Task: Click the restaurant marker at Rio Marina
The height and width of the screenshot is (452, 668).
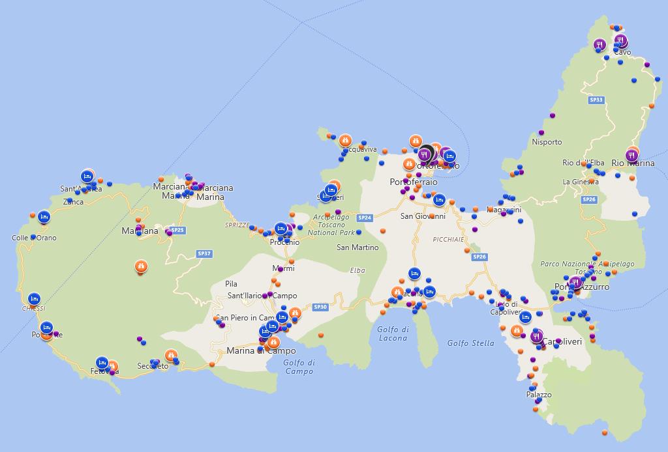Action: click(x=631, y=155)
